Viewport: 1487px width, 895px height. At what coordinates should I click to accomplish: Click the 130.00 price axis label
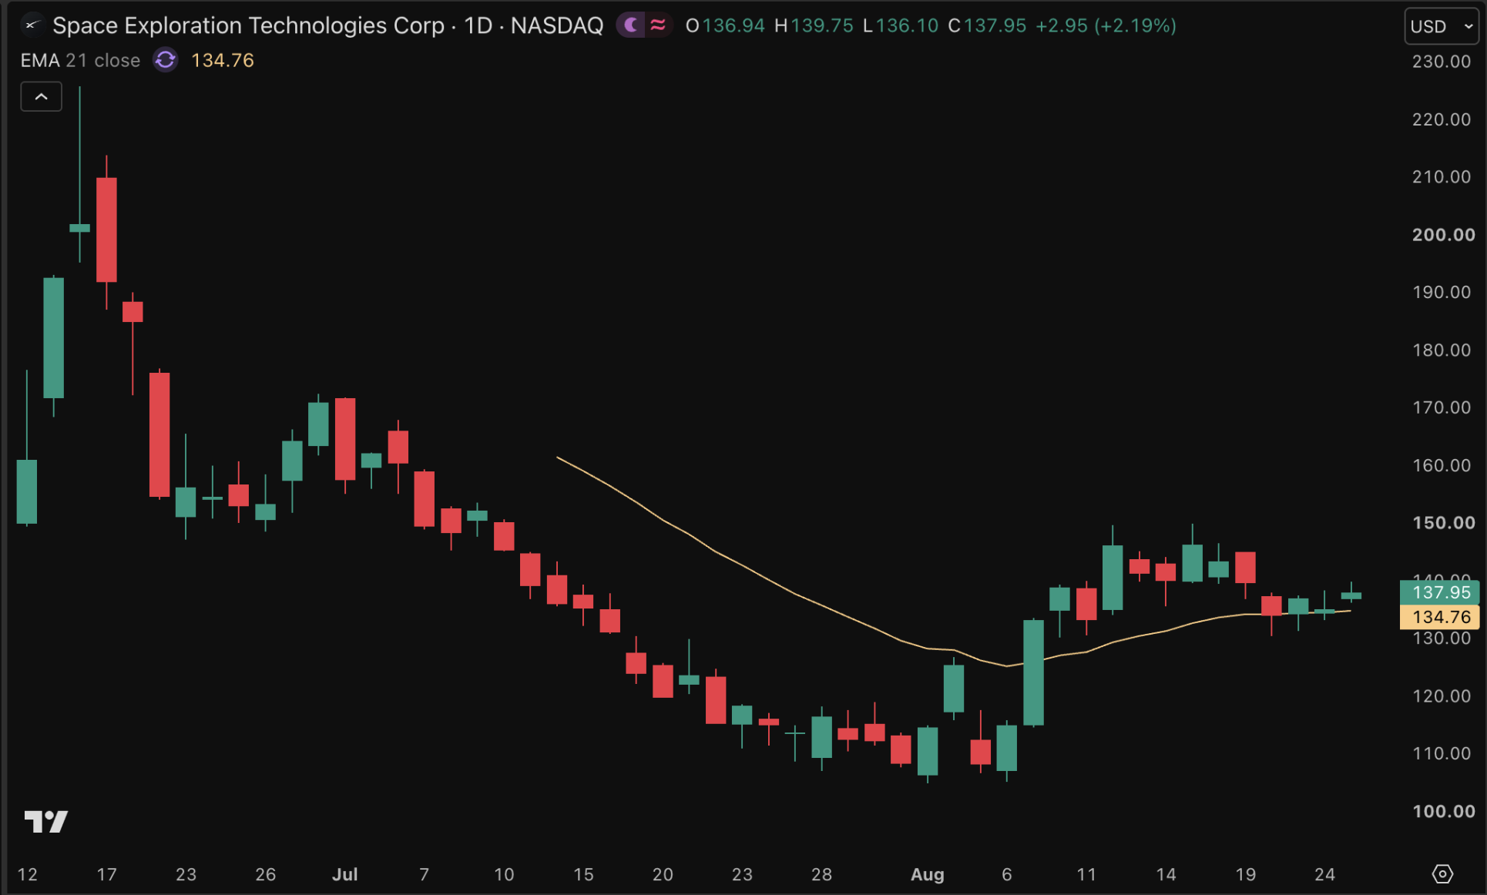[1442, 639]
